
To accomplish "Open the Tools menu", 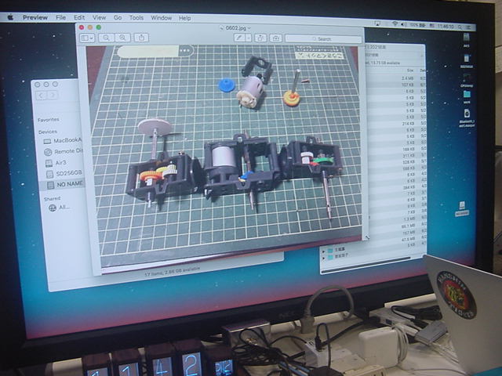I will click(136, 18).
